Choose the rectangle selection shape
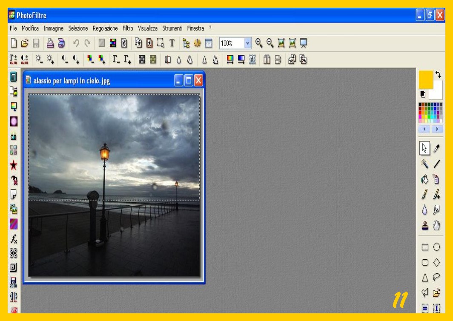 pos(425,247)
